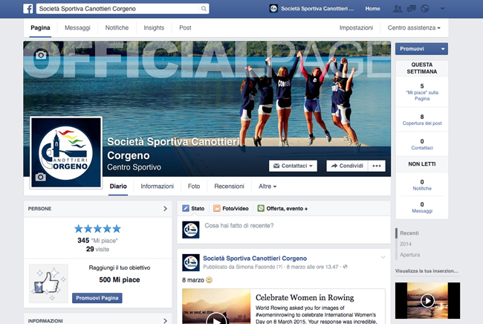Click the Condividi button

tap(347, 166)
